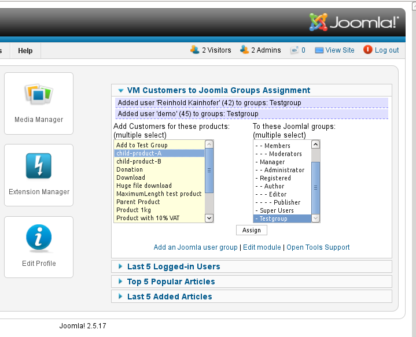Open the Edit Profile icon
Viewport: 416px width, 337px height.
[x=39, y=238]
